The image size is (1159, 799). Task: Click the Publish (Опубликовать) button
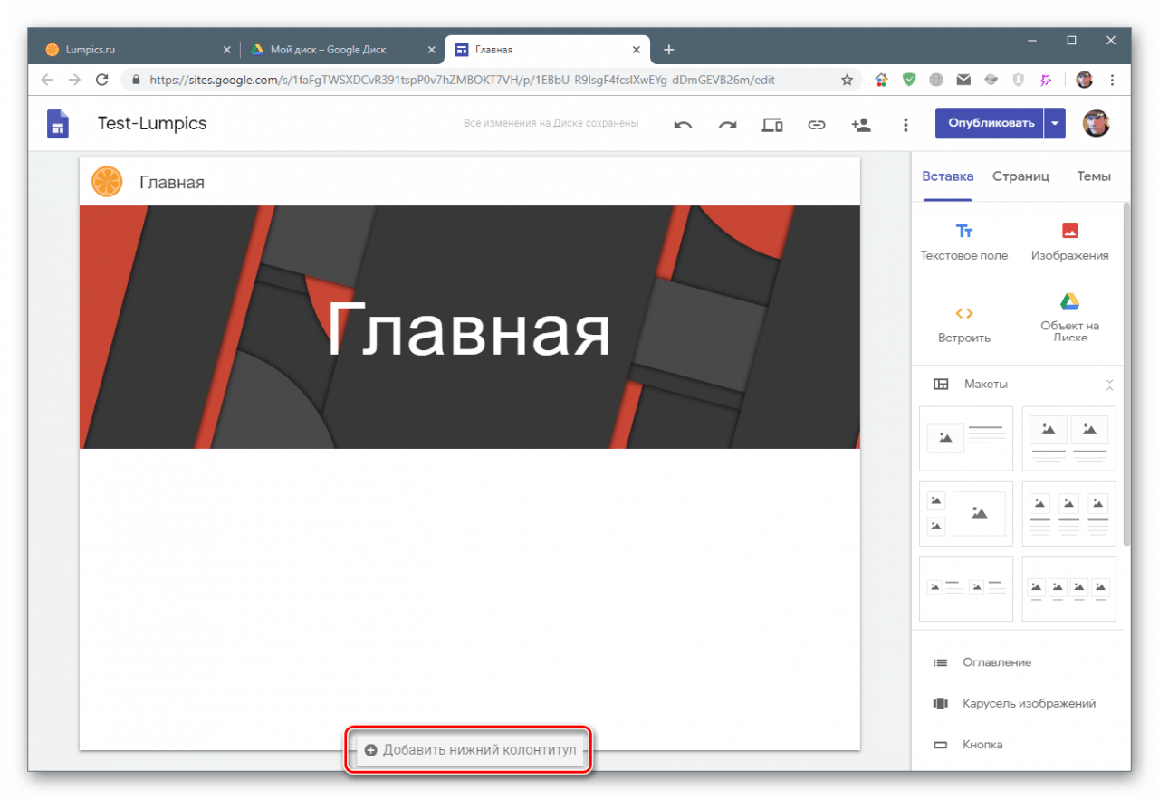point(990,124)
